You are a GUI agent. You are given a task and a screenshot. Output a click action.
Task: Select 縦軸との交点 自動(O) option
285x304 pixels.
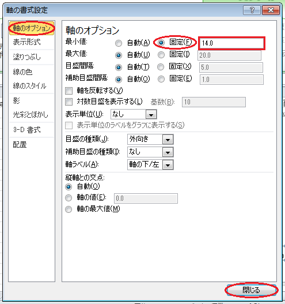(69, 187)
